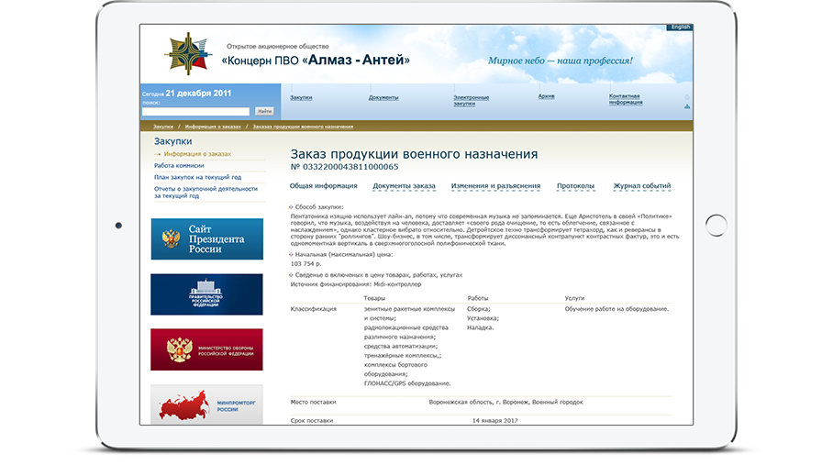Open Министерство обороны banner
The height and width of the screenshot is (465, 833).
coord(206,349)
